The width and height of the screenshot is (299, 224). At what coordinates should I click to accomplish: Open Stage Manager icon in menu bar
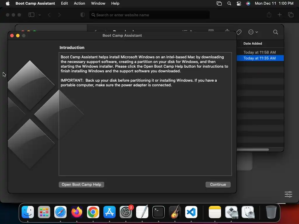point(219,3)
